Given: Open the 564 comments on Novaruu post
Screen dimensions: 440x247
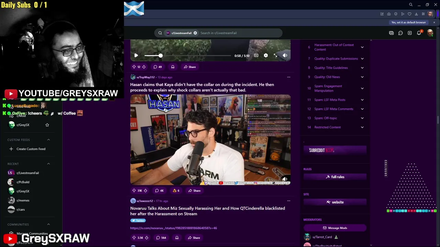Looking at the screenshot, I should [x=161, y=238].
